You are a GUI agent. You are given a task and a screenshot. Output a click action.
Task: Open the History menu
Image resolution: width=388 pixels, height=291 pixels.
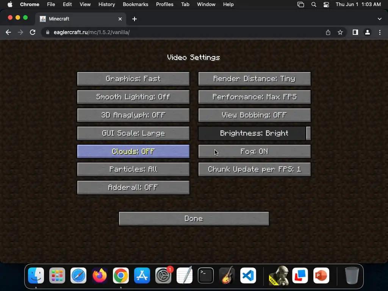(x=106, y=5)
